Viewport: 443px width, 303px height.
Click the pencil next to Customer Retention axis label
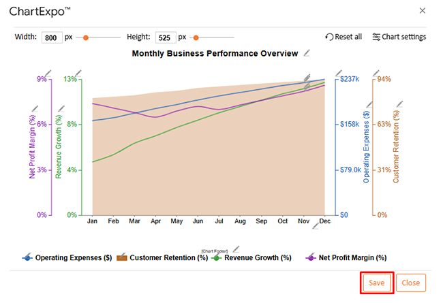tap(399, 105)
